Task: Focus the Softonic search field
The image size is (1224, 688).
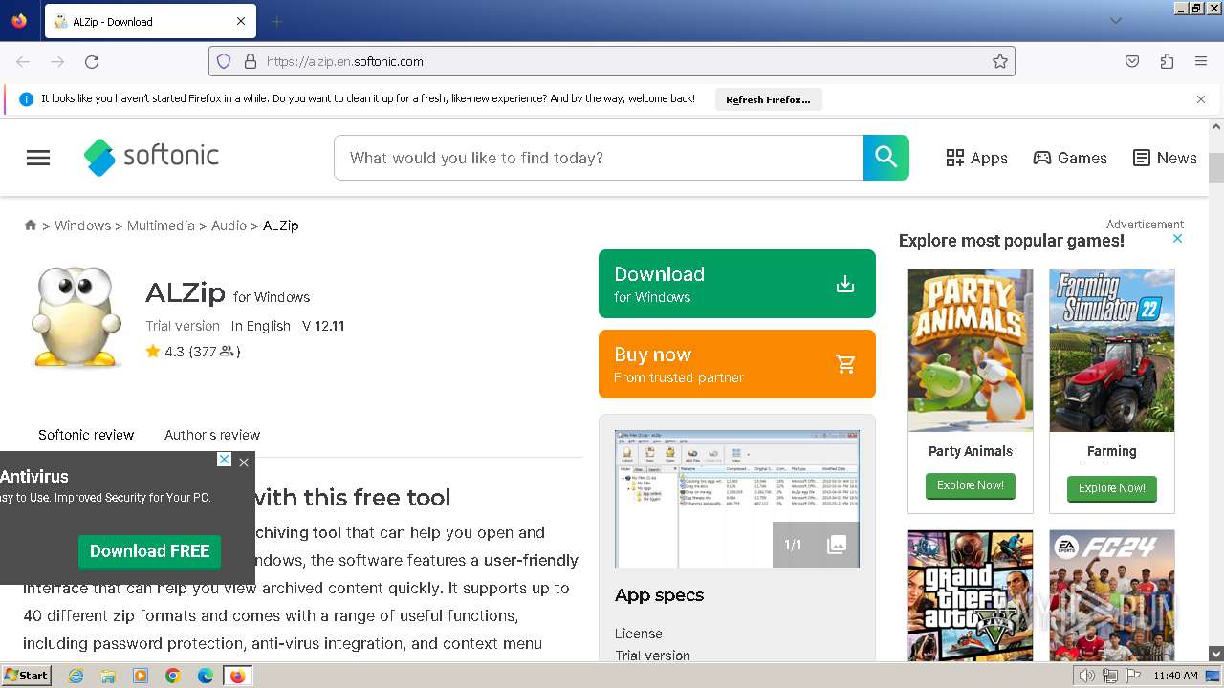Action: [599, 158]
